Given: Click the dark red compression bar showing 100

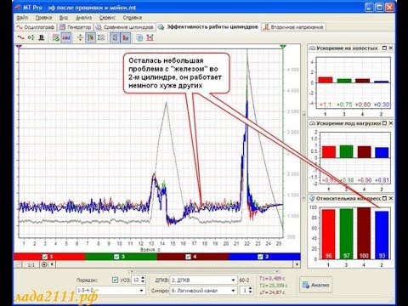Looking at the screenshot, I should [x=364, y=233].
